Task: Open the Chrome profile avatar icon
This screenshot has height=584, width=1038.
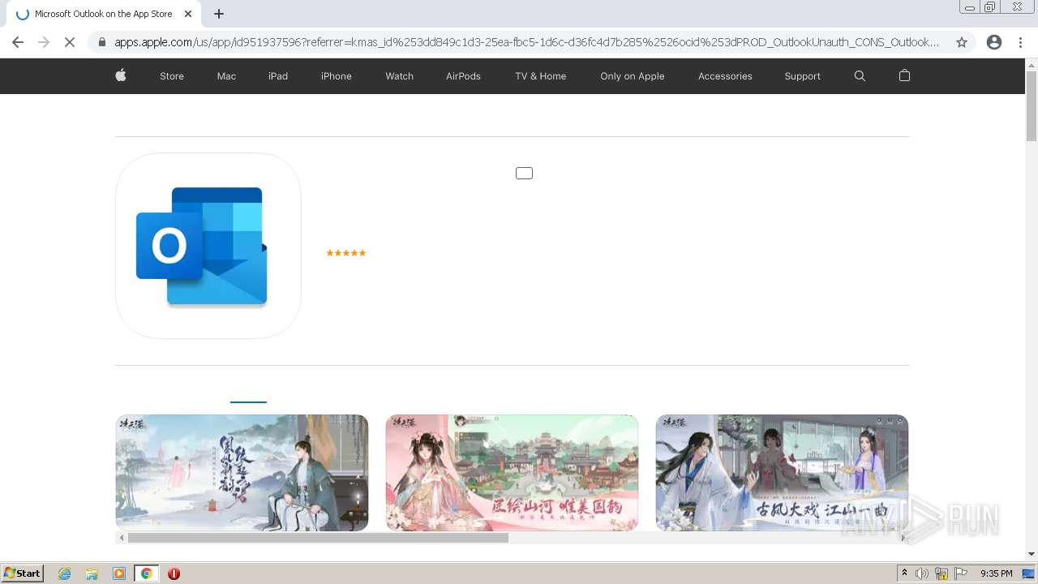Action: pyautogui.click(x=994, y=42)
